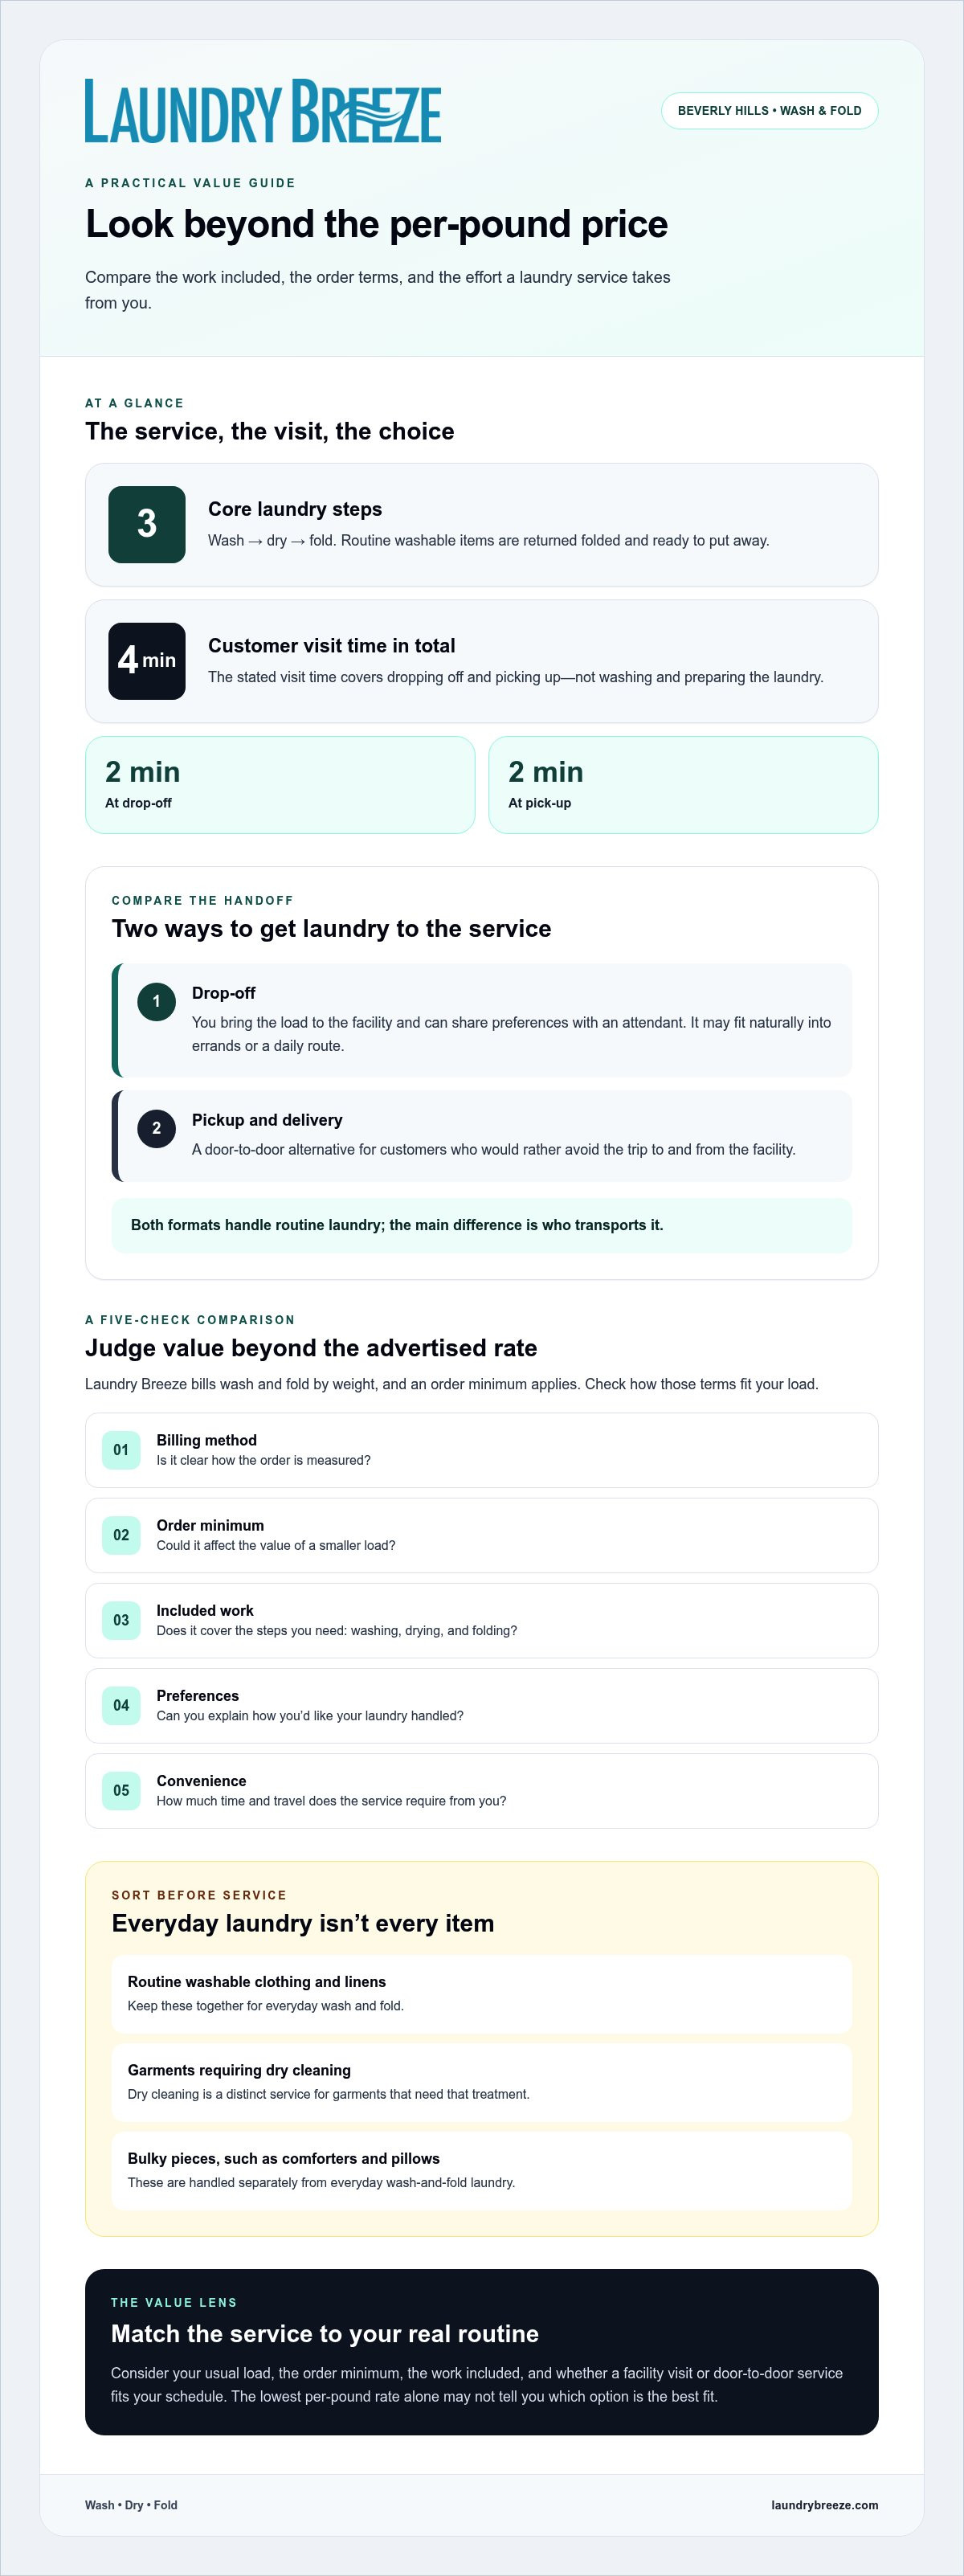Click the 05 Convenience badge
The image size is (964, 2576).
pyautogui.click(x=121, y=1790)
